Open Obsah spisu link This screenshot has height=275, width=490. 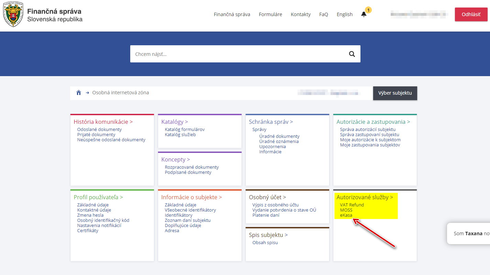[265, 243]
